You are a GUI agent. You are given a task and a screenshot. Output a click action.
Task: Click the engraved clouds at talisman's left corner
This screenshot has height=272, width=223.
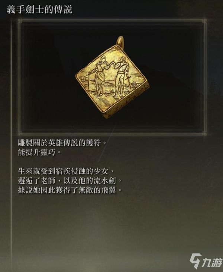pyautogui.click(x=83, y=78)
